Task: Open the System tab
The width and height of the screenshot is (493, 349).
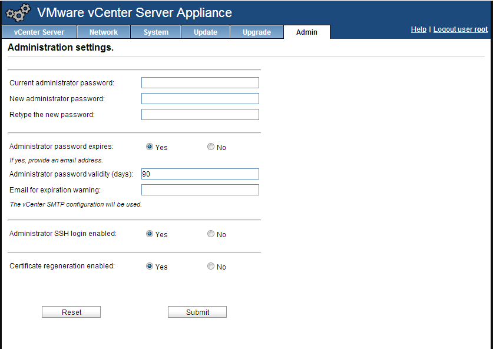Action: tap(156, 32)
